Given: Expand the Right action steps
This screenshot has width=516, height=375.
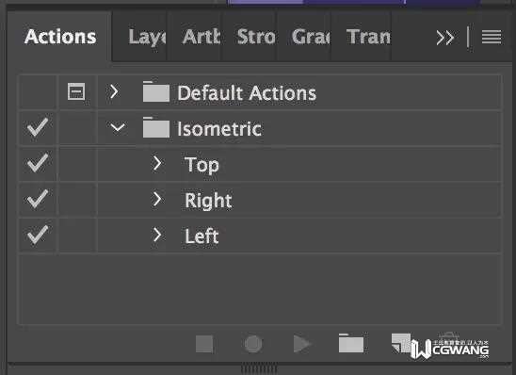Looking at the screenshot, I should click(x=157, y=199).
